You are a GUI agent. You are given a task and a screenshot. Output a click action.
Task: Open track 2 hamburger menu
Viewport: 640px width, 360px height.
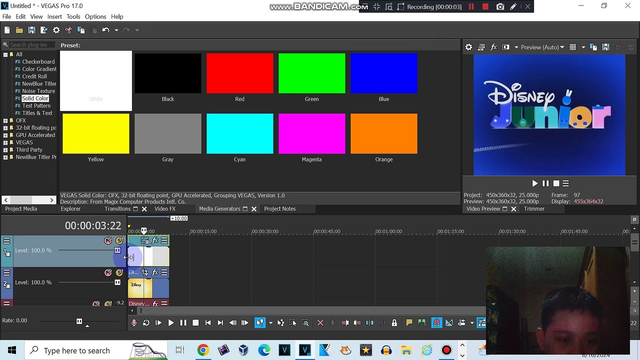[6, 272]
